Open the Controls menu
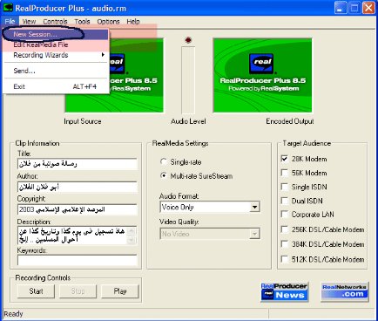This screenshot has height=321, width=378. point(55,22)
